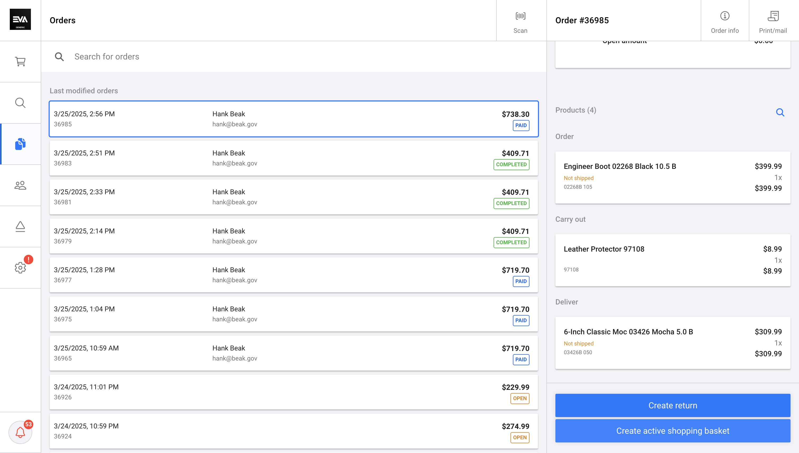The image size is (799, 453).
Task: Select order 36983 row
Action: [x=294, y=158]
